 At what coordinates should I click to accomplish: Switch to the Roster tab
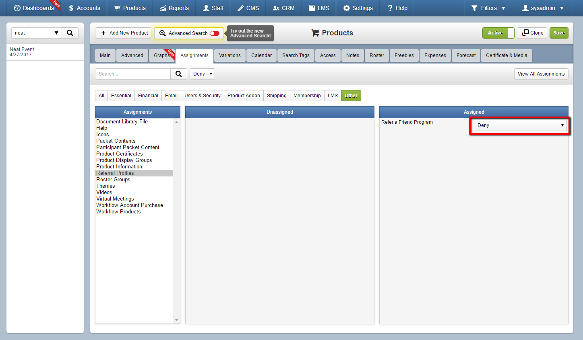tap(377, 55)
